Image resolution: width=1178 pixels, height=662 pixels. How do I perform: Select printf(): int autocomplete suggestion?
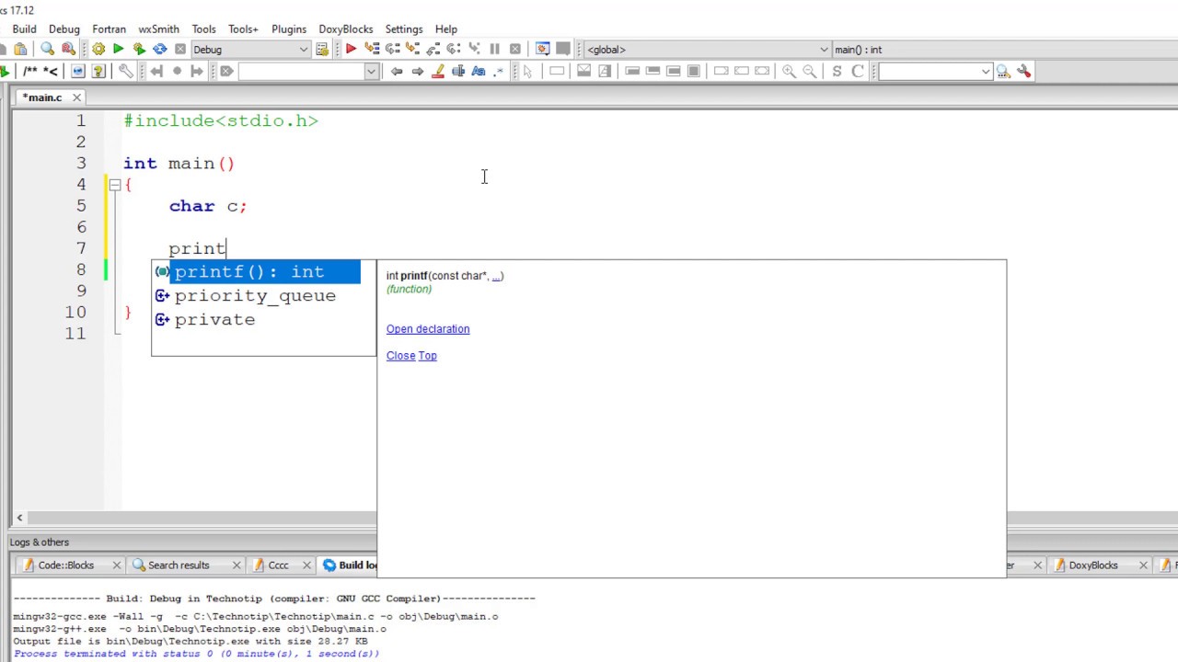pyautogui.click(x=257, y=272)
